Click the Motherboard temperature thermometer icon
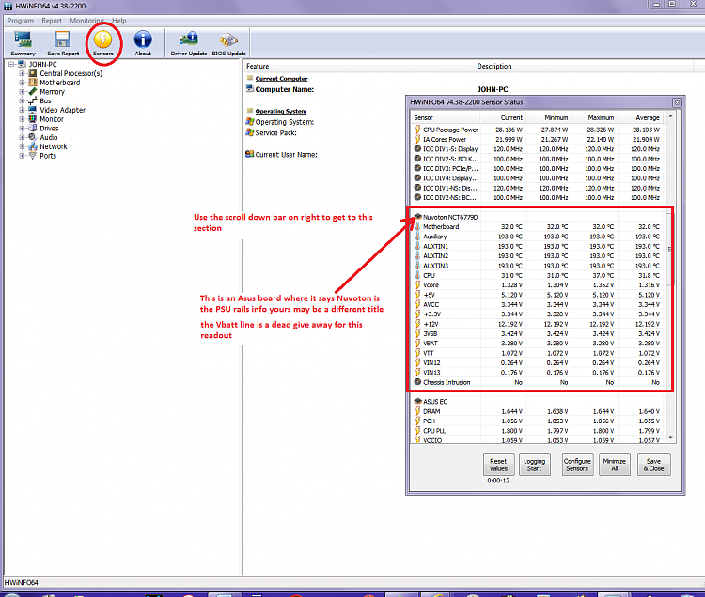Screen dimensions: 705x597 point(417,226)
